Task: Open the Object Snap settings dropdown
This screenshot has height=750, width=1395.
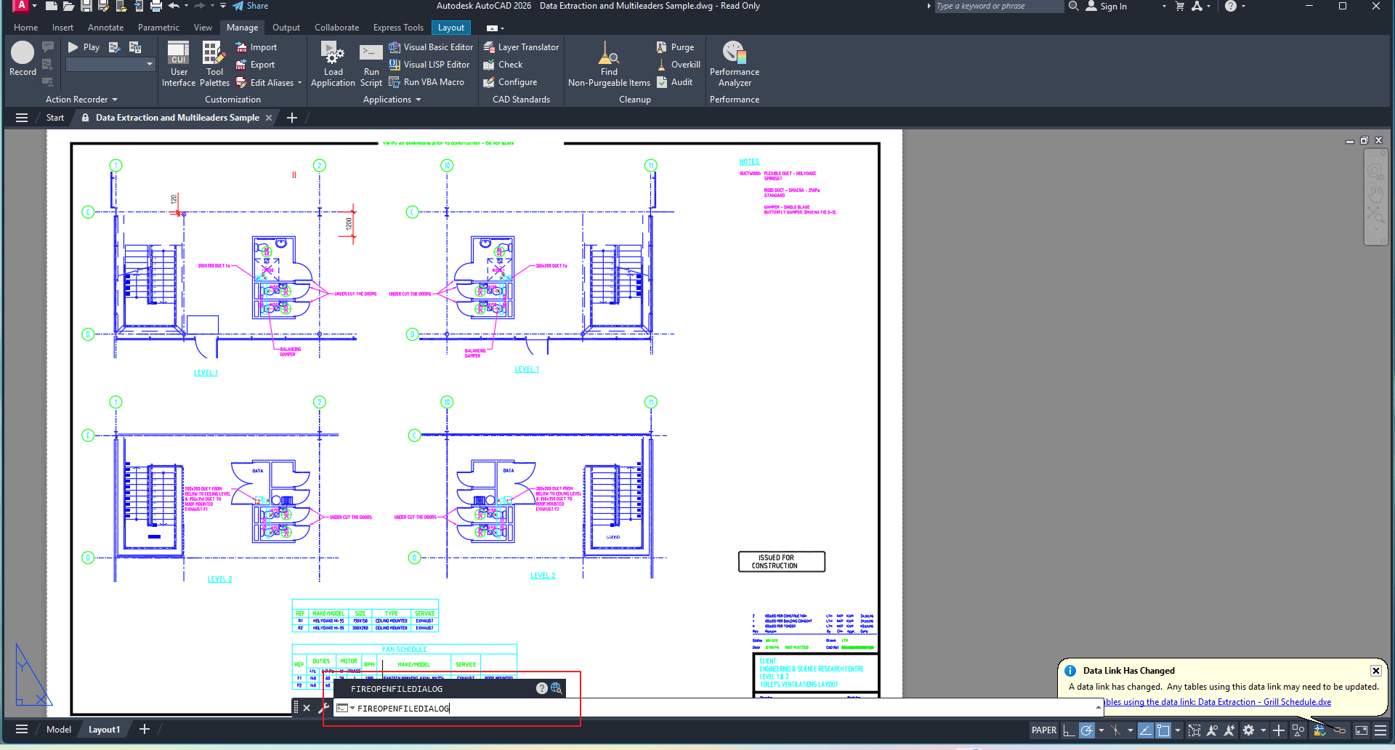Action: click(1178, 730)
